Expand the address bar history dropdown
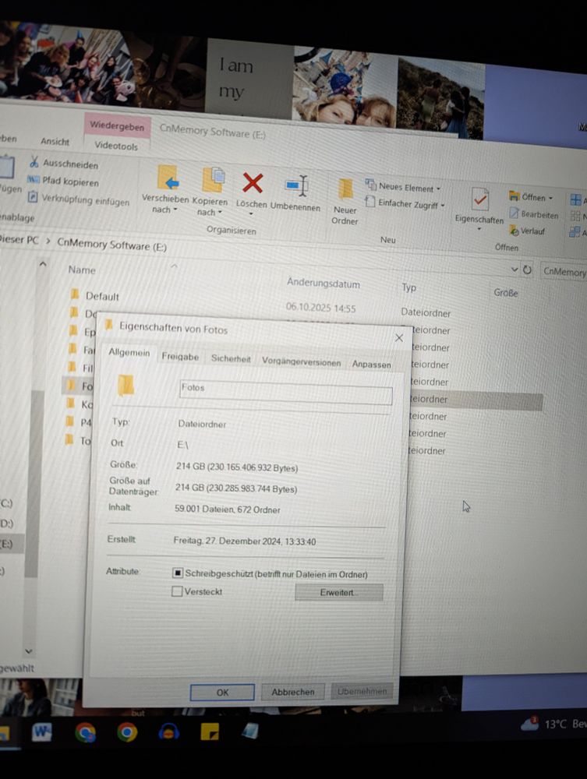 point(514,270)
